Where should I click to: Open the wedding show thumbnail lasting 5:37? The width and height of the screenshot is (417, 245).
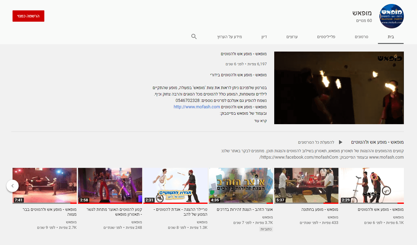pyautogui.click(x=306, y=186)
